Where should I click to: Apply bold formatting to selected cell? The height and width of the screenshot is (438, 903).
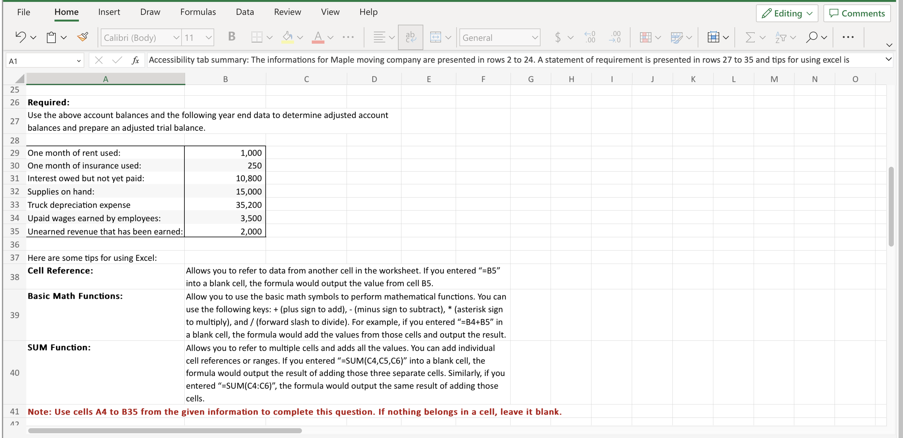[x=231, y=37]
